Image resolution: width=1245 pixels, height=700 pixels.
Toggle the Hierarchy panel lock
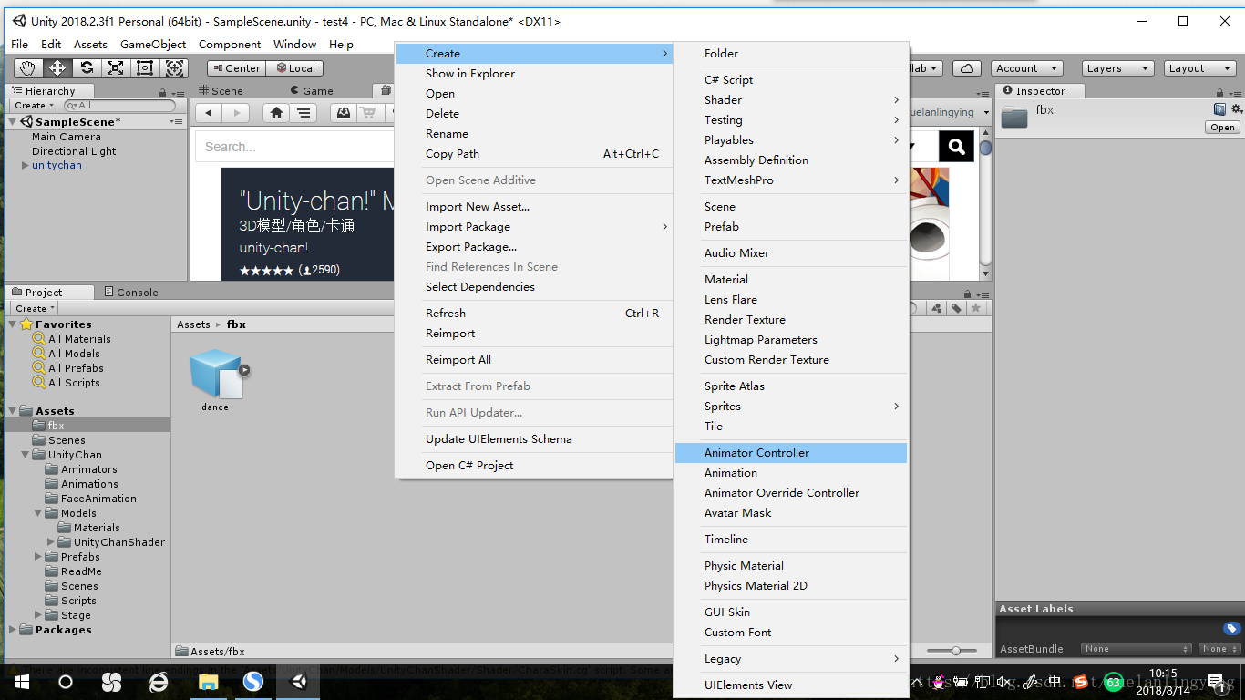[x=162, y=91]
